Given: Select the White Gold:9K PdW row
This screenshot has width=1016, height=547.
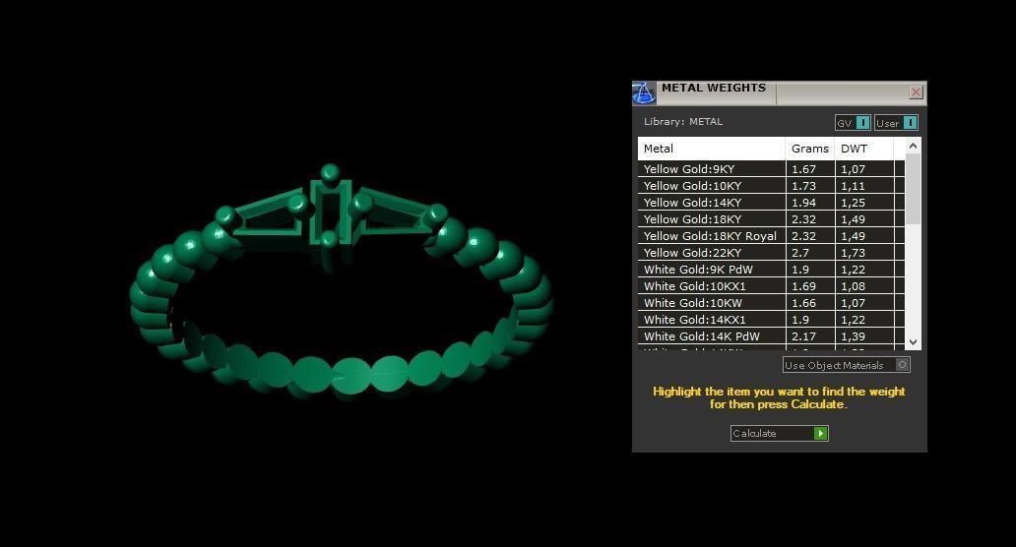Looking at the screenshot, I should tap(771, 270).
